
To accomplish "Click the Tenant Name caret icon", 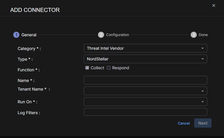I will click(203, 91).
